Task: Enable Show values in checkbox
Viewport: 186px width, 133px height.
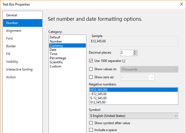Action: (91, 69)
